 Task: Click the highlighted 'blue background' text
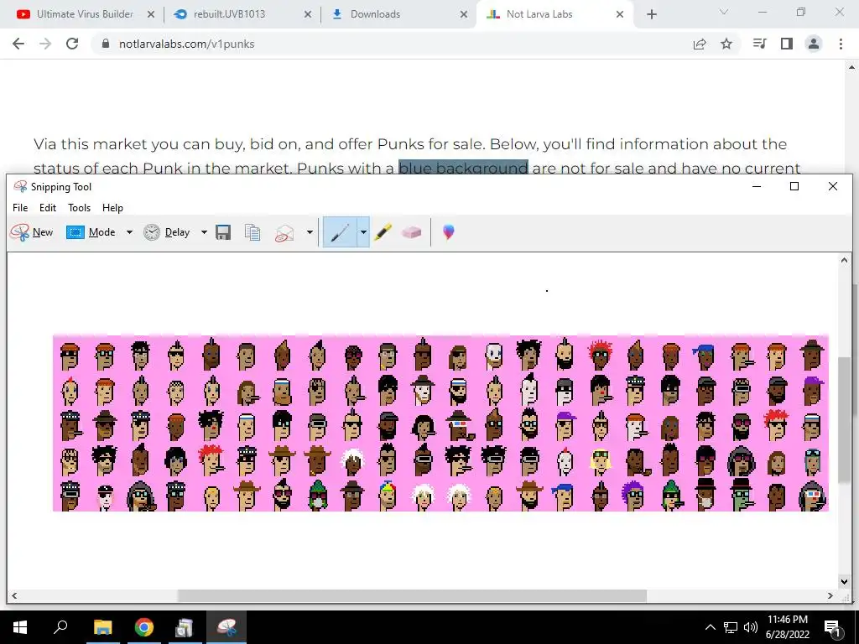463,168
